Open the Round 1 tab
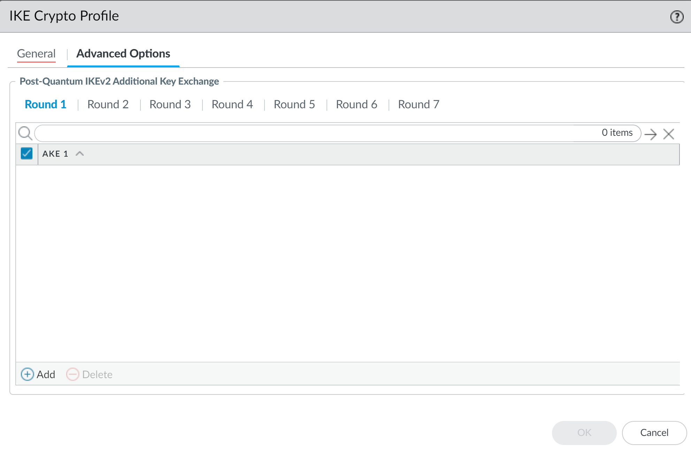 pyautogui.click(x=45, y=104)
